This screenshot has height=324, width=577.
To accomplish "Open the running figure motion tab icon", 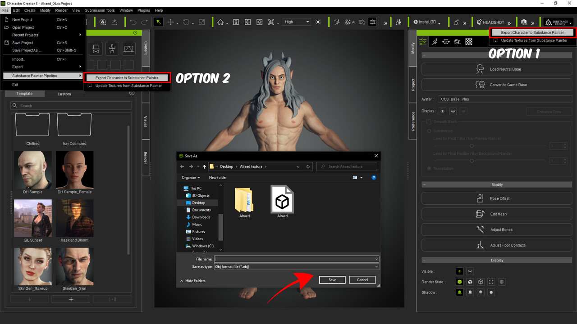I will click(435, 41).
